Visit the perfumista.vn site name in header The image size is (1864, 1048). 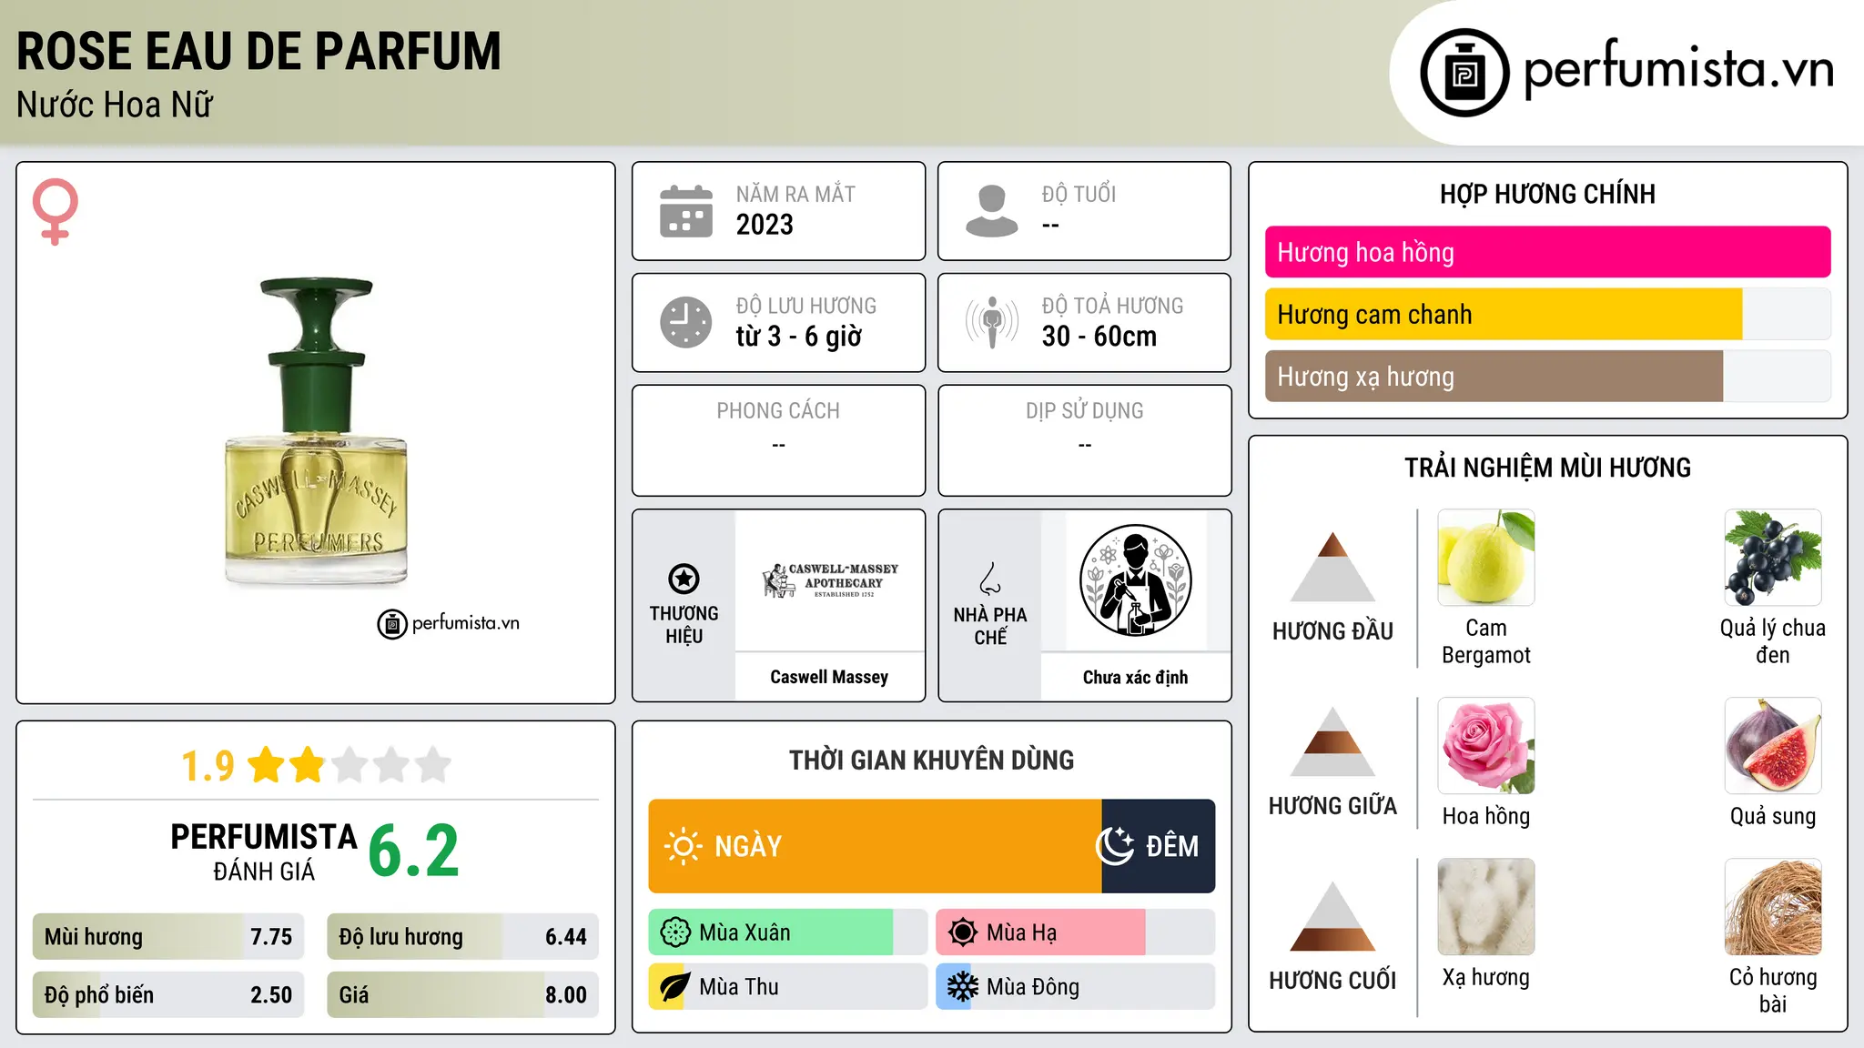(x=1679, y=68)
